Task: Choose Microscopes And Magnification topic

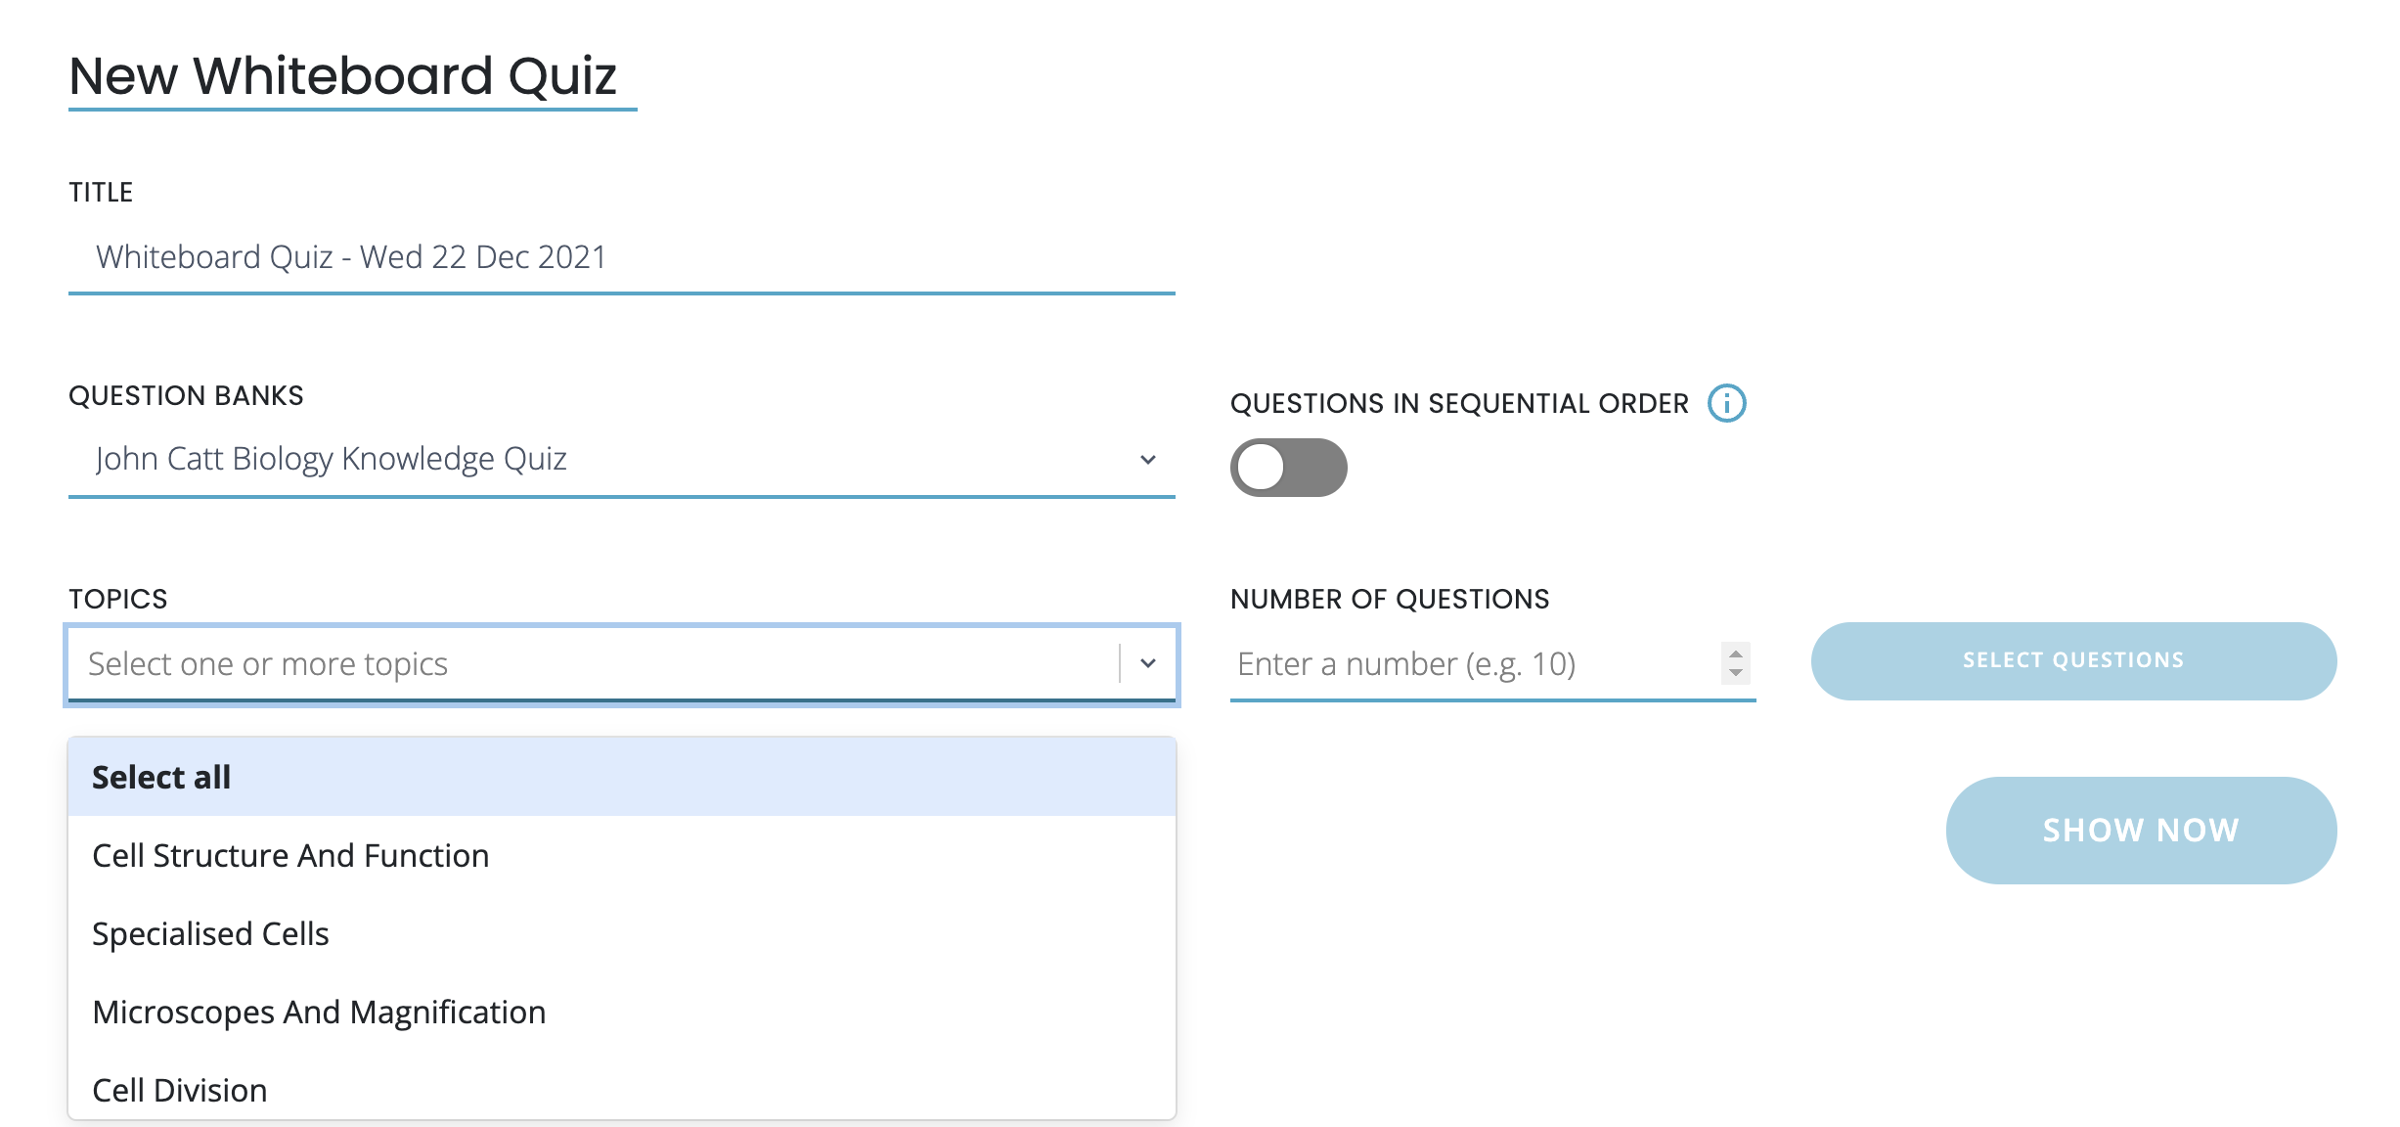Action: pyautogui.click(x=319, y=1013)
